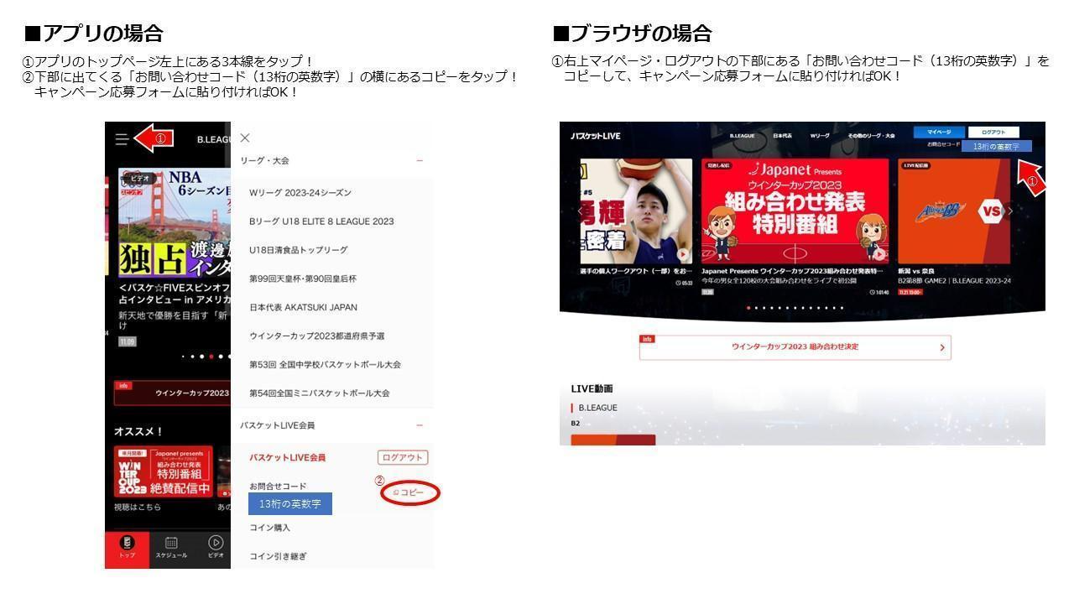Image resolution: width=1074 pixels, height=604 pixels.
Task: Tap the red-outlined ログアウト button in the app menu
Action: click(403, 457)
